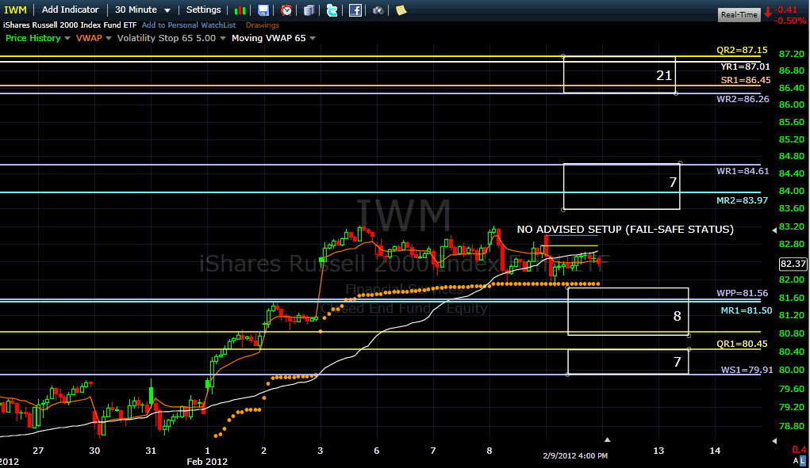Select the WS1=79.91 level label

(x=747, y=370)
